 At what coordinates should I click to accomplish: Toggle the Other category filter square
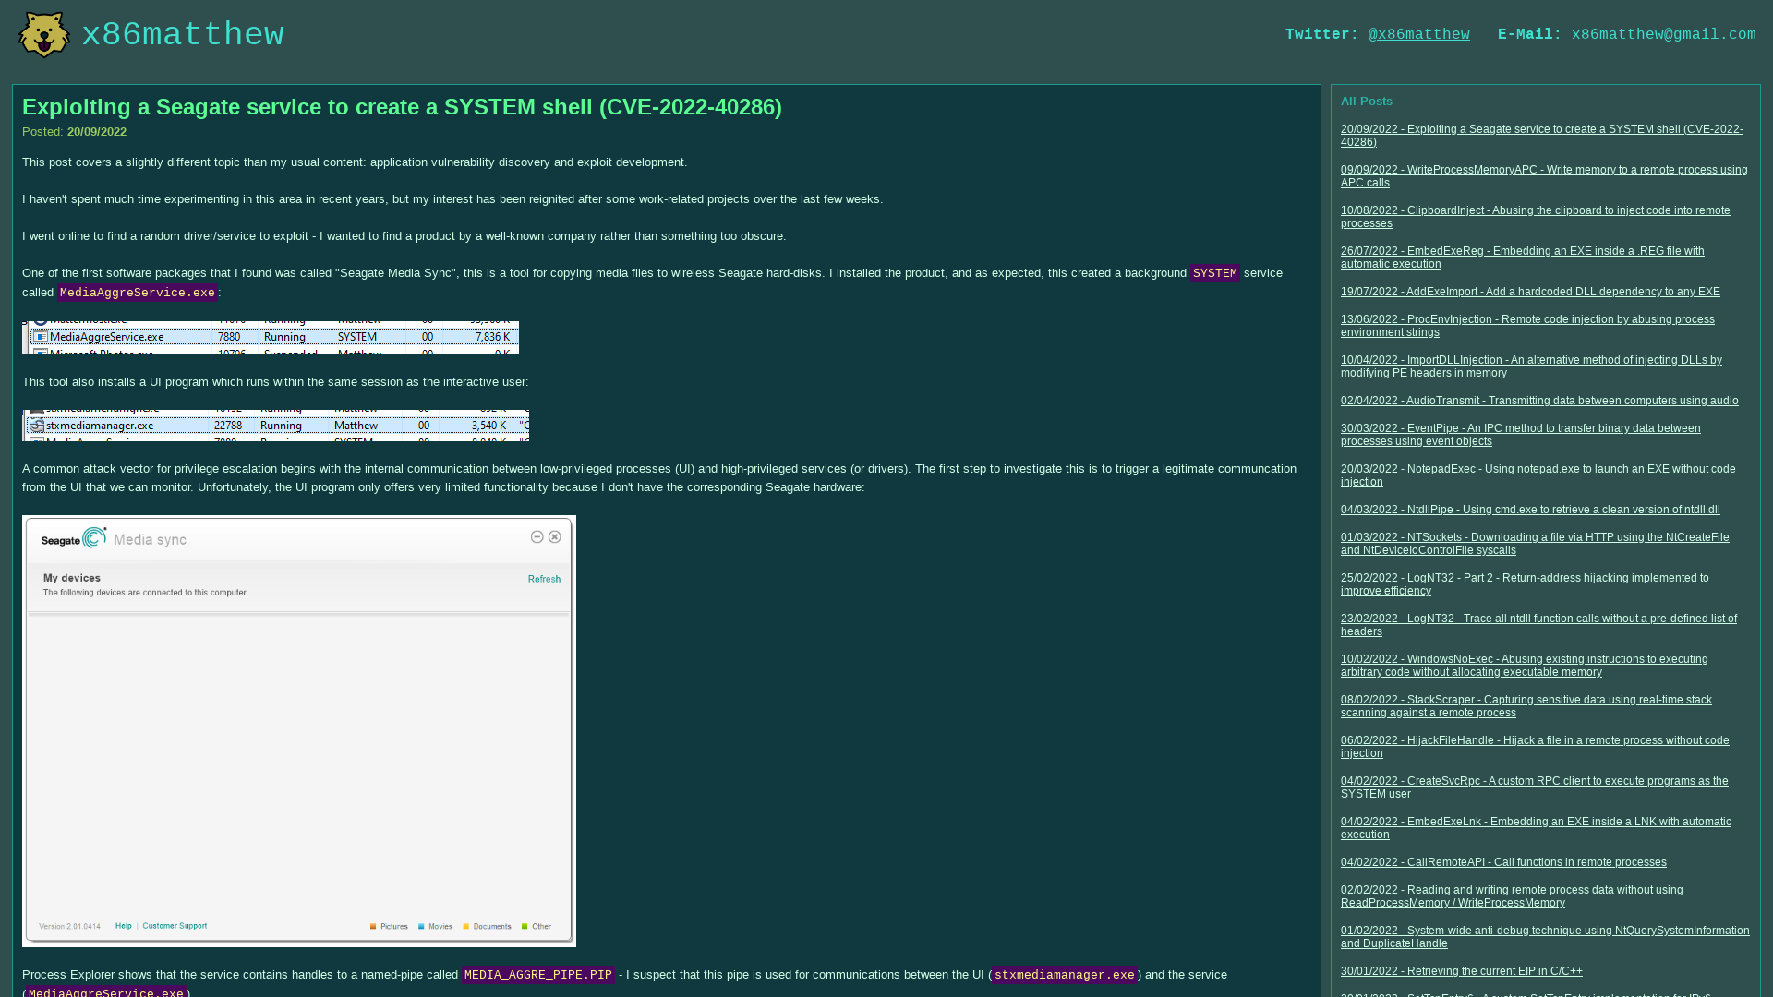pos(525,926)
